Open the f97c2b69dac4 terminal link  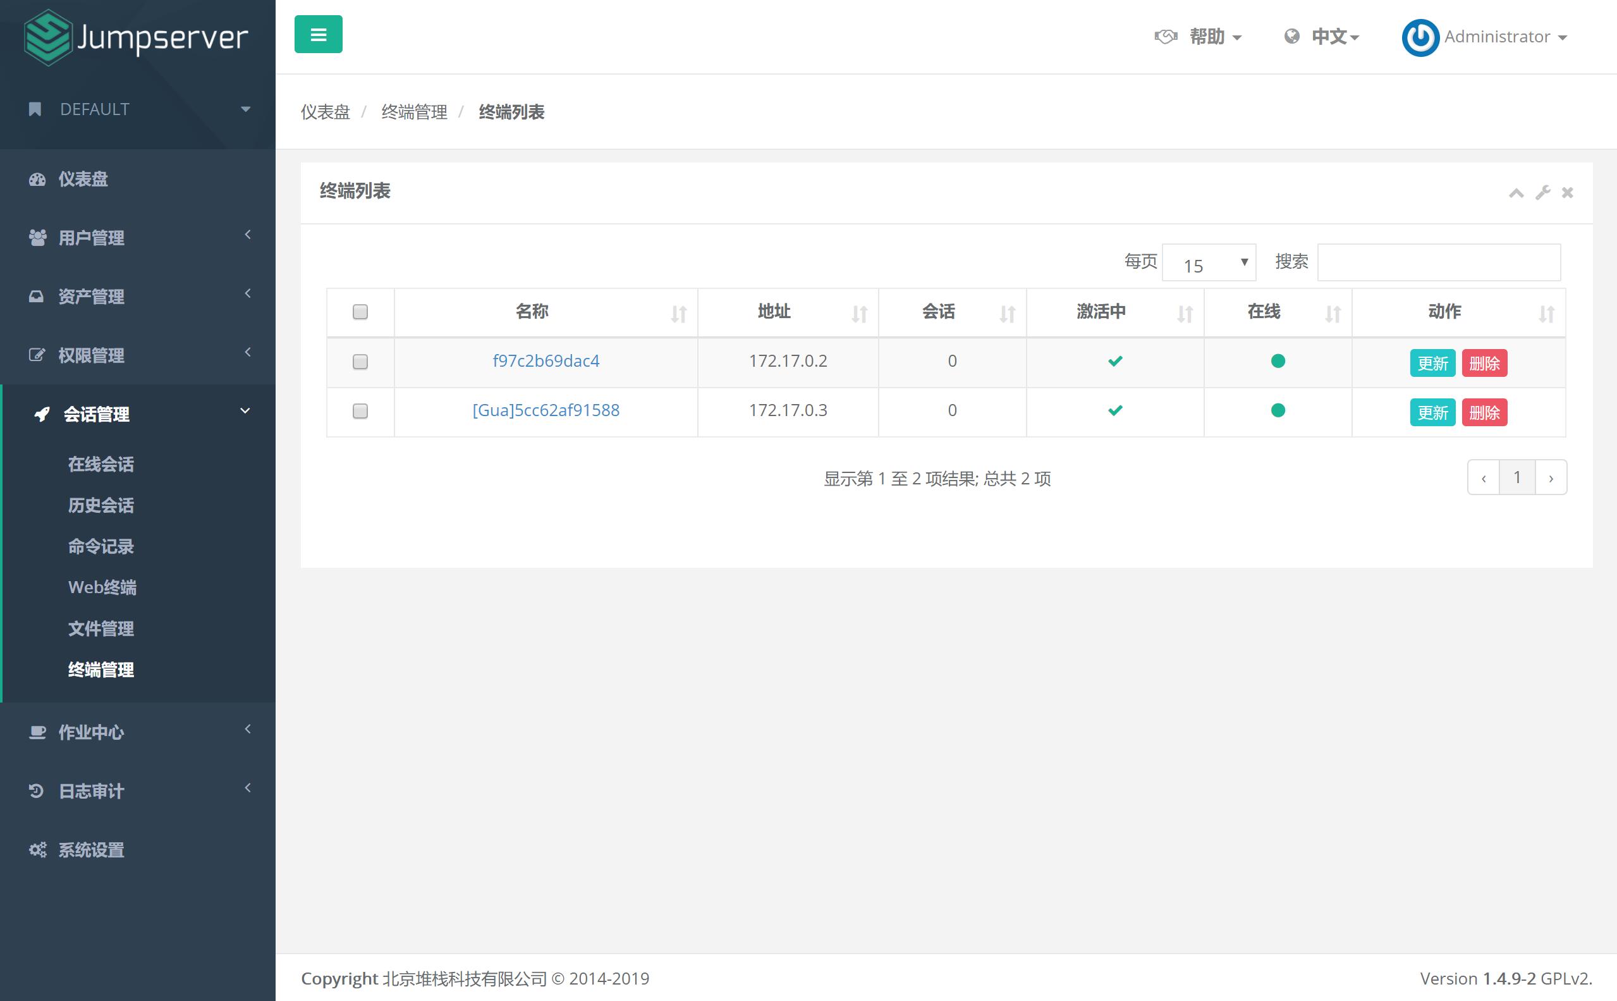click(x=546, y=361)
